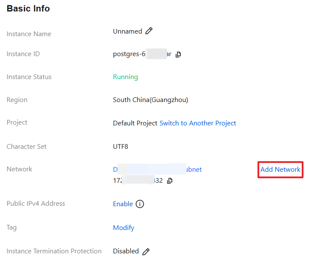The image size is (314, 261).
Task: Click the Basic Info heading
Action: point(28,9)
